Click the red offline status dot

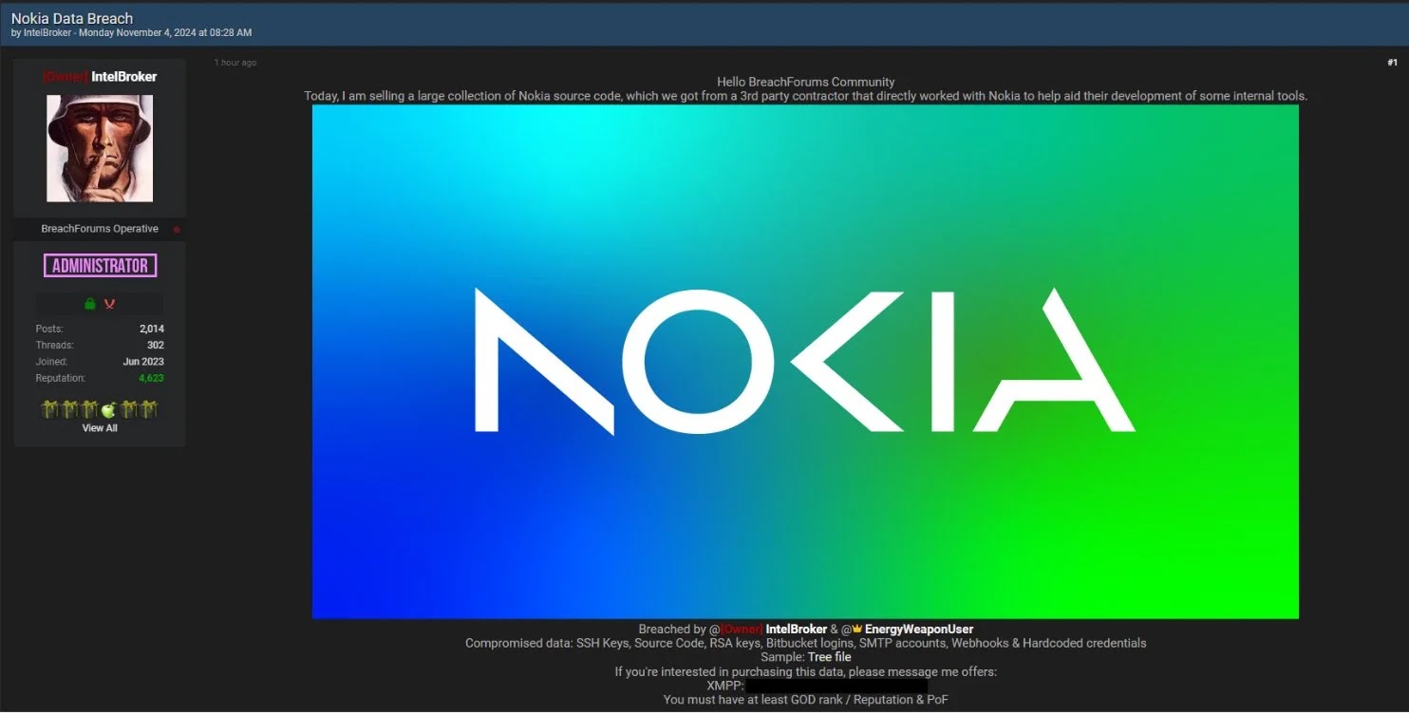(177, 230)
